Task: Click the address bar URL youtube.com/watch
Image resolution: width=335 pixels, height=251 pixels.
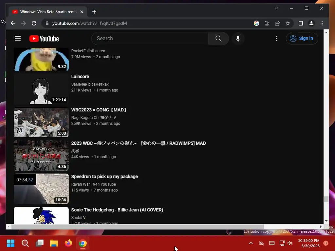Action: (x=90, y=23)
